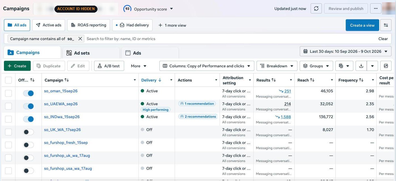Click the export download icon
396x181 pixels.
point(361,66)
